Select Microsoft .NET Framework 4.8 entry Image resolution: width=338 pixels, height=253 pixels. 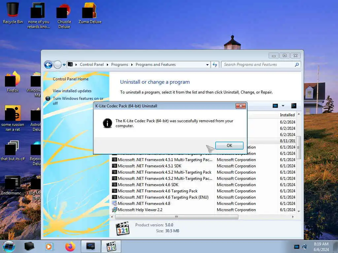pos(203,203)
